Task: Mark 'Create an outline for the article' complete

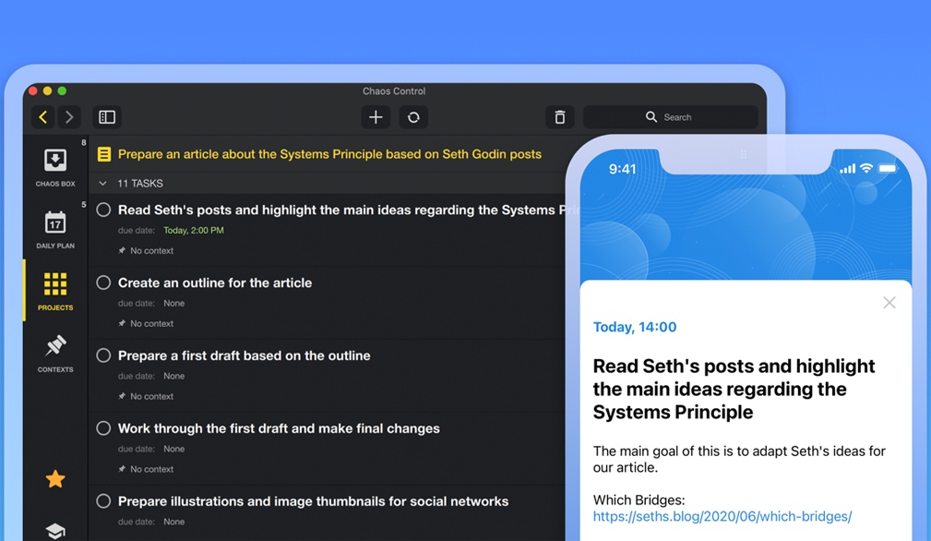Action: coord(103,283)
